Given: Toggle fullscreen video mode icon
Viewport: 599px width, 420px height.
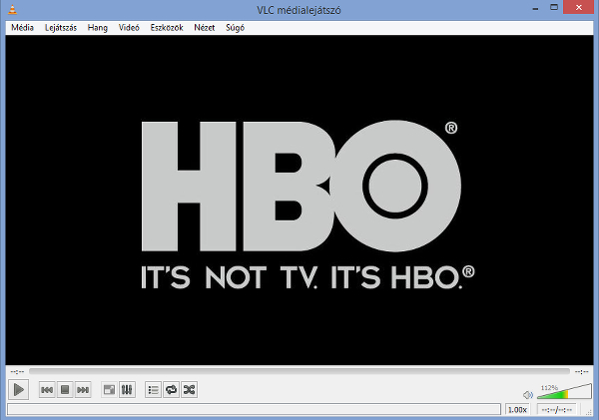Looking at the screenshot, I should point(109,390).
